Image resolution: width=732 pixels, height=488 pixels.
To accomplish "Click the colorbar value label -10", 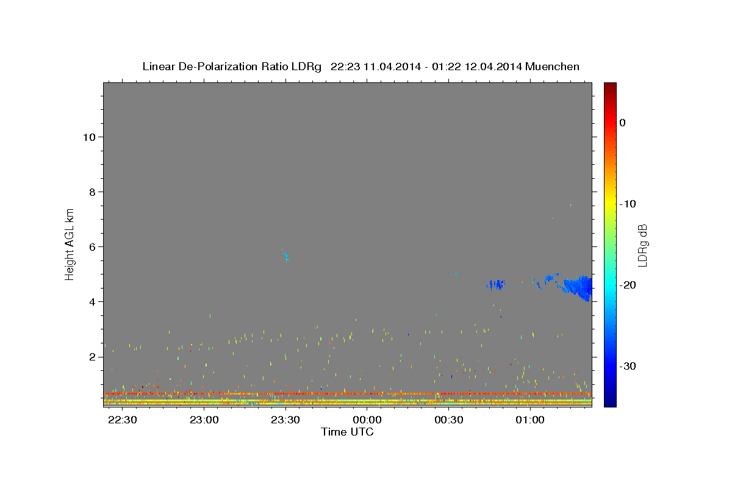I will point(628,204).
